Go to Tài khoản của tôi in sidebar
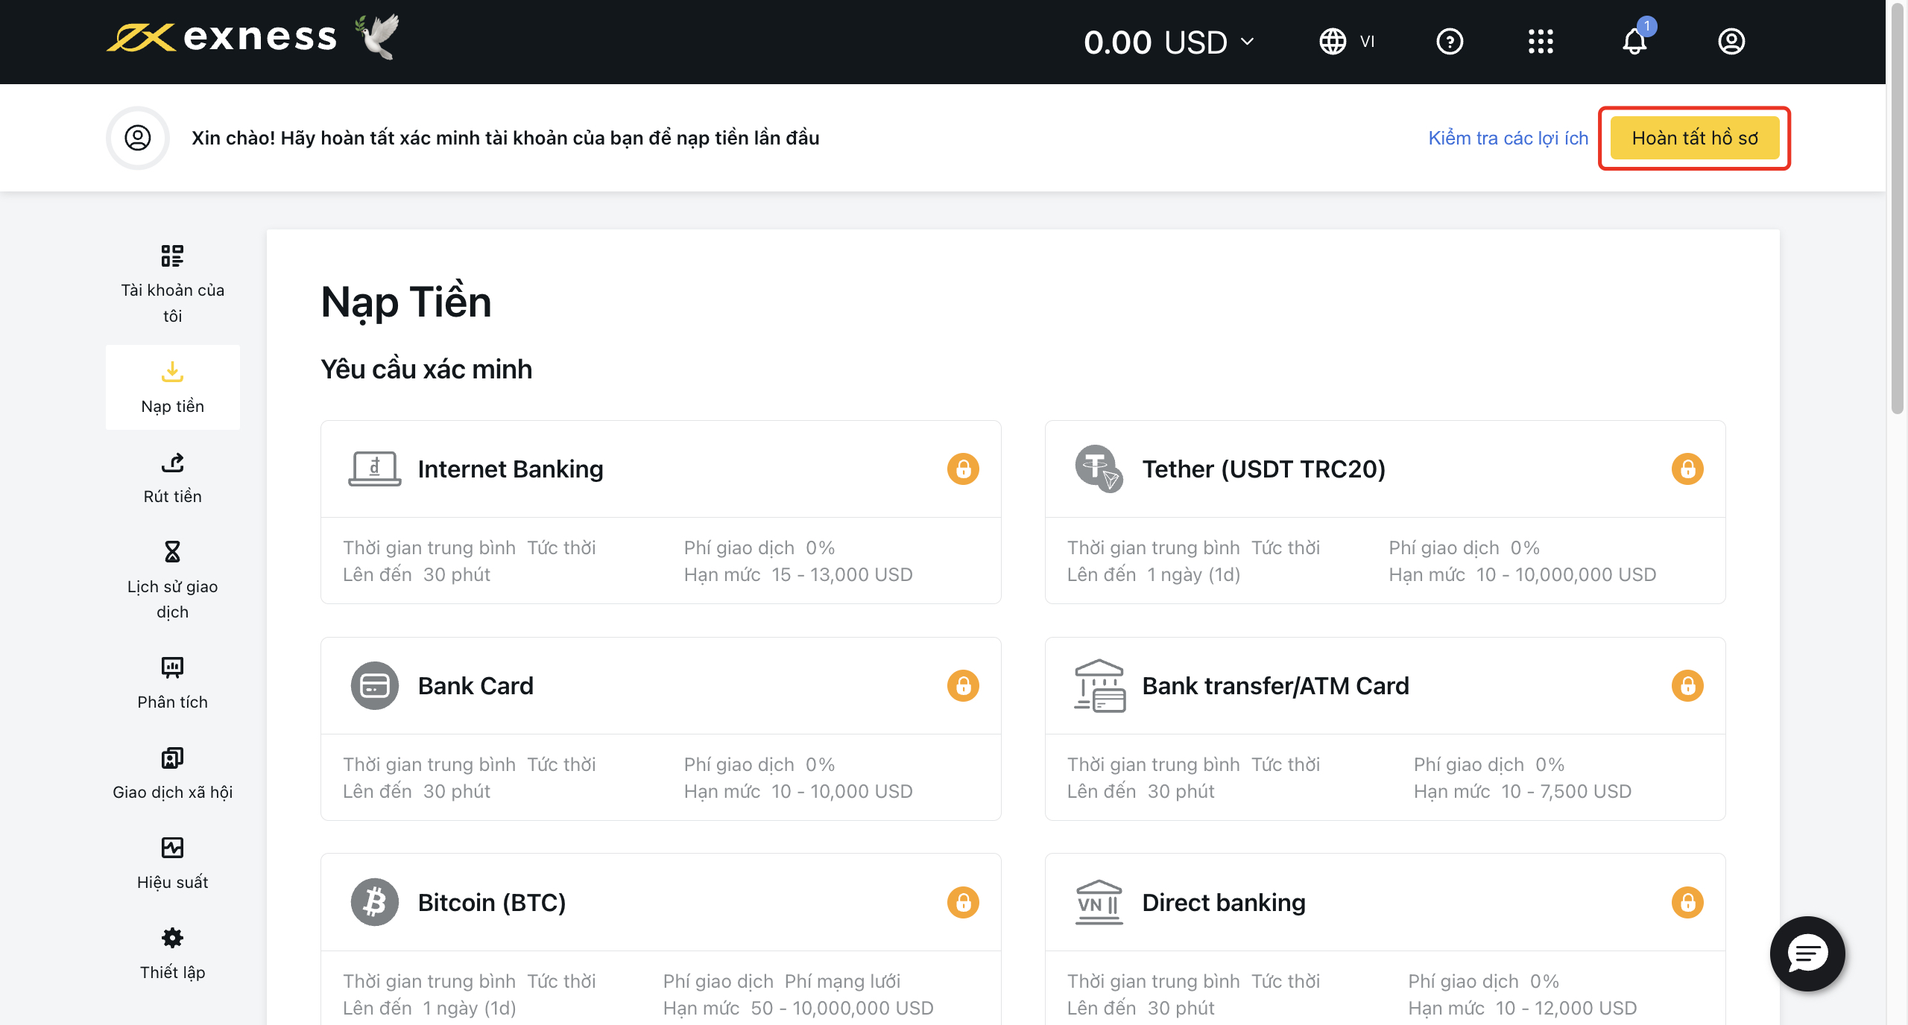Viewport: 1908px width, 1025px height. [173, 284]
